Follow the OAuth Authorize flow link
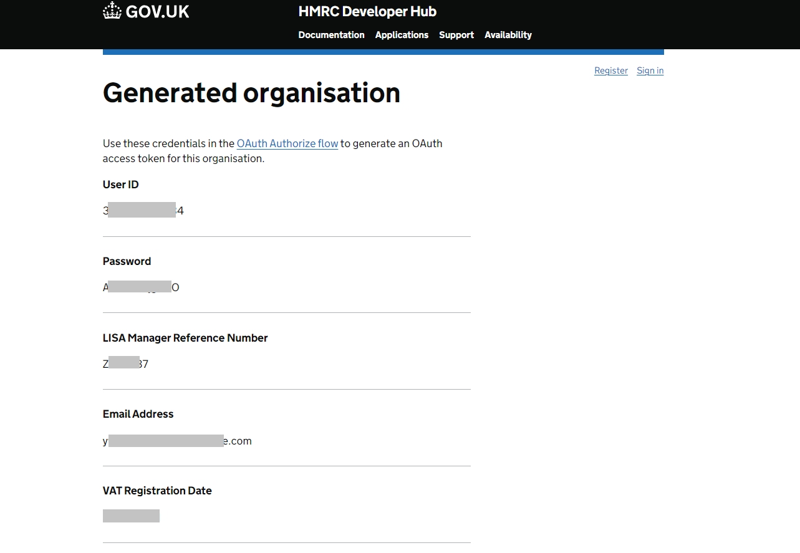This screenshot has height=553, width=800. point(287,143)
